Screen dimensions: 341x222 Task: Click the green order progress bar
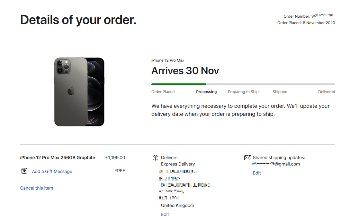(x=179, y=84)
